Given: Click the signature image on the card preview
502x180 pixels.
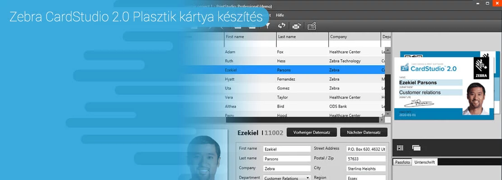Looking at the screenshot, I should [x=419, y=103].
